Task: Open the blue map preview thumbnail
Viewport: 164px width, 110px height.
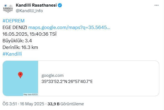Action: (x=20, y=78)
